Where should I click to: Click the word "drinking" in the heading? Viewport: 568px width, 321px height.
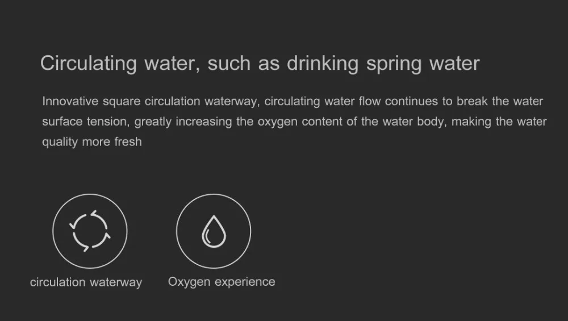(x=322, y=63)
